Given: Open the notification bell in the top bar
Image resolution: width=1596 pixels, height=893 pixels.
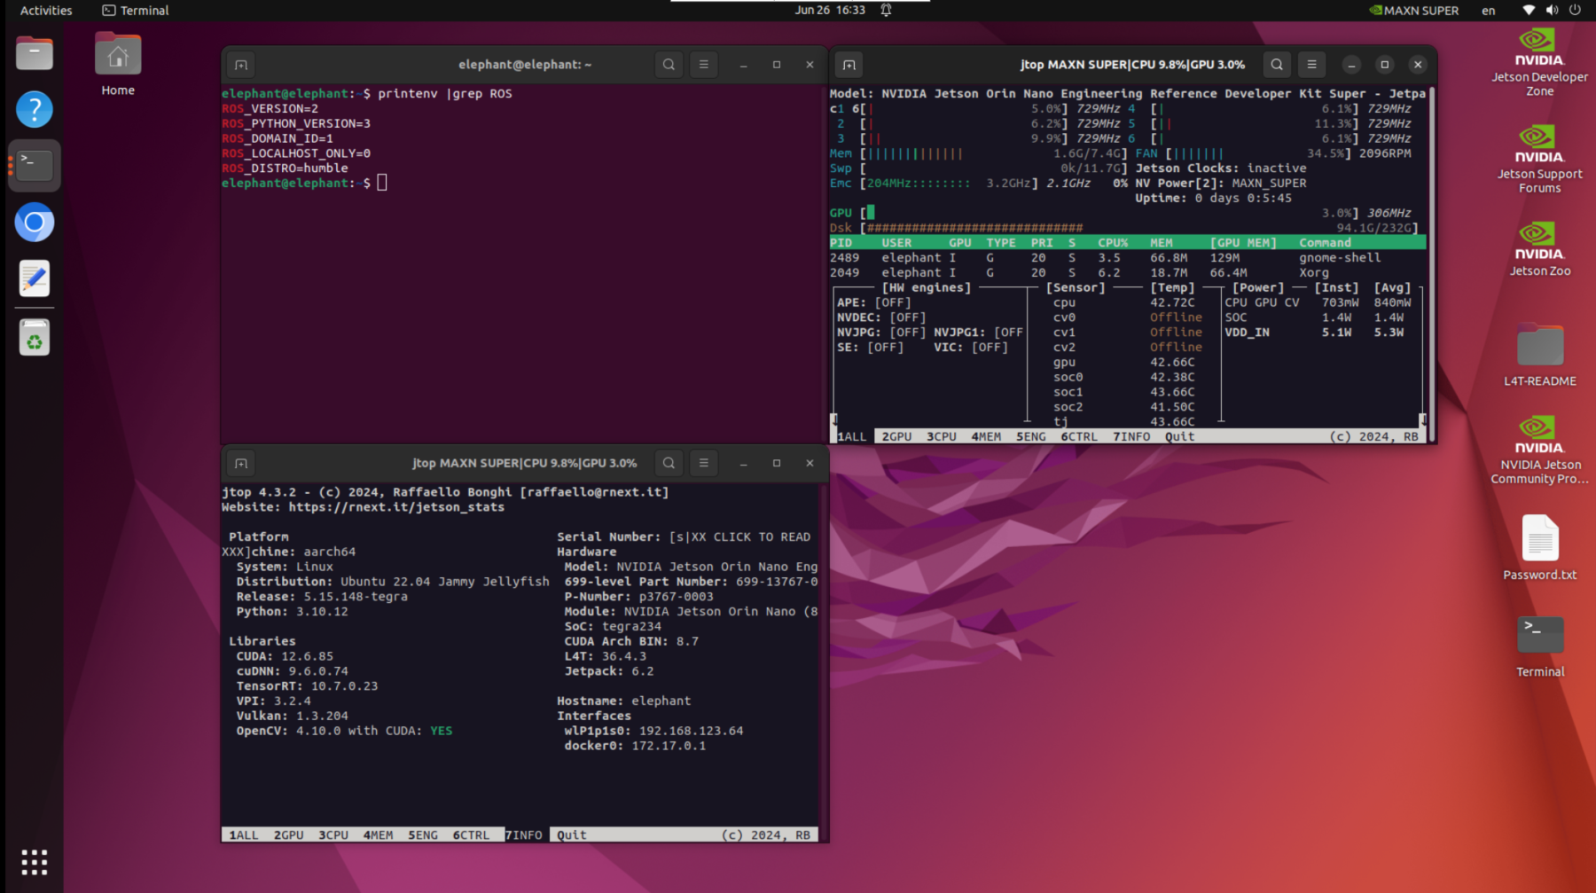Looking at the screenshot, I should click(886, 10).
